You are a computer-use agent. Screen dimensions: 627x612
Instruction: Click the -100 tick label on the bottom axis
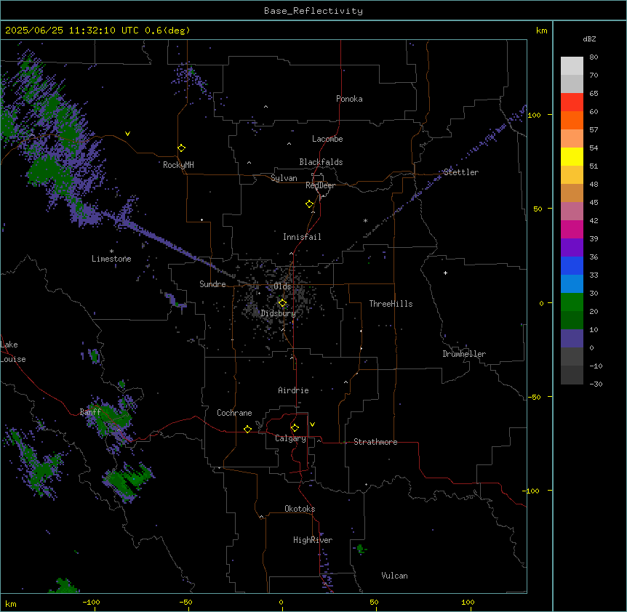tap(91, 602)
